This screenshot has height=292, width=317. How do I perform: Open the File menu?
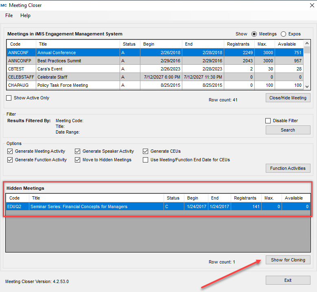tap(9, 15)
